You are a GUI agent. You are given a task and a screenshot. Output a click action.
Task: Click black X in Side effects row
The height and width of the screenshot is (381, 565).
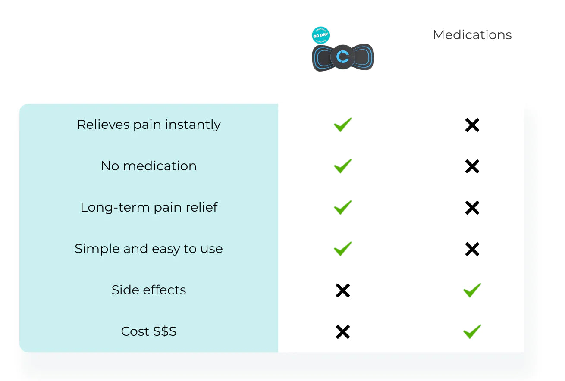click(x=342, y=290)
